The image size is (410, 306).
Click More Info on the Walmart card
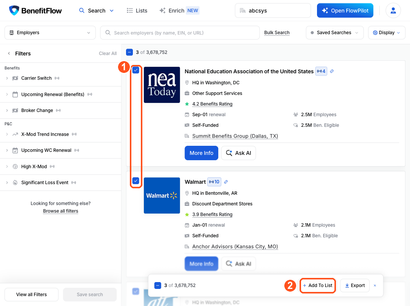tap(201, 263)
